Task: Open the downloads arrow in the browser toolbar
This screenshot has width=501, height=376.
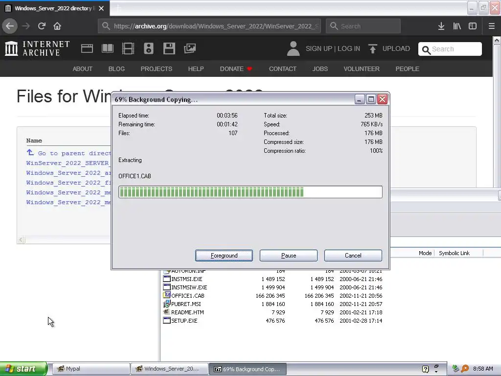Action: (441, 26)
